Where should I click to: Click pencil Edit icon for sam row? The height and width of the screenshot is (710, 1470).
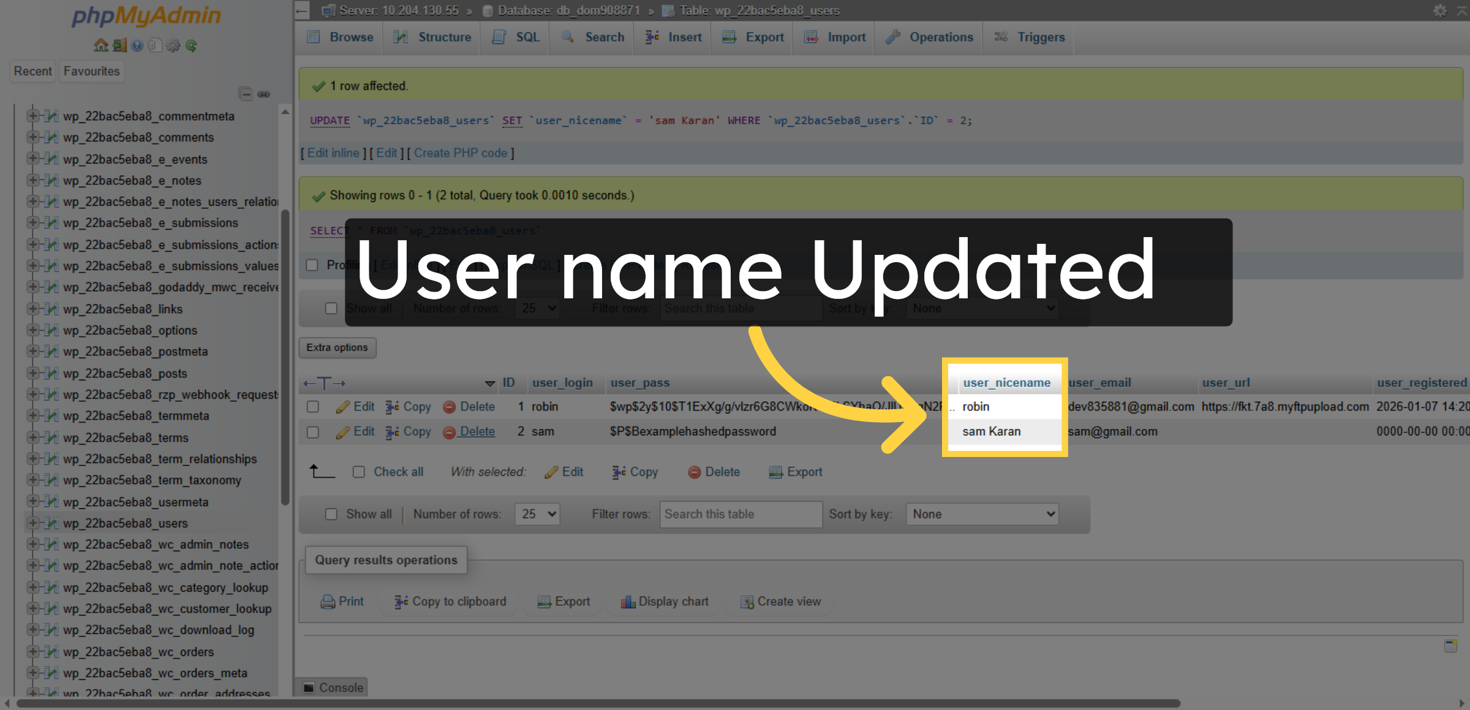pyautogui.click(x=342, y=432)
